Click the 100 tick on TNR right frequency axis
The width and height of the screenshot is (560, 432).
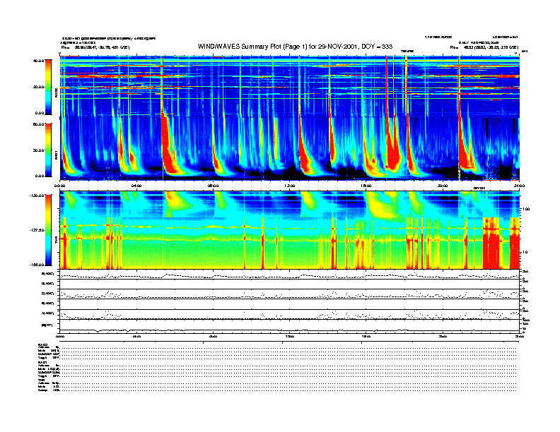pos(527,209)
